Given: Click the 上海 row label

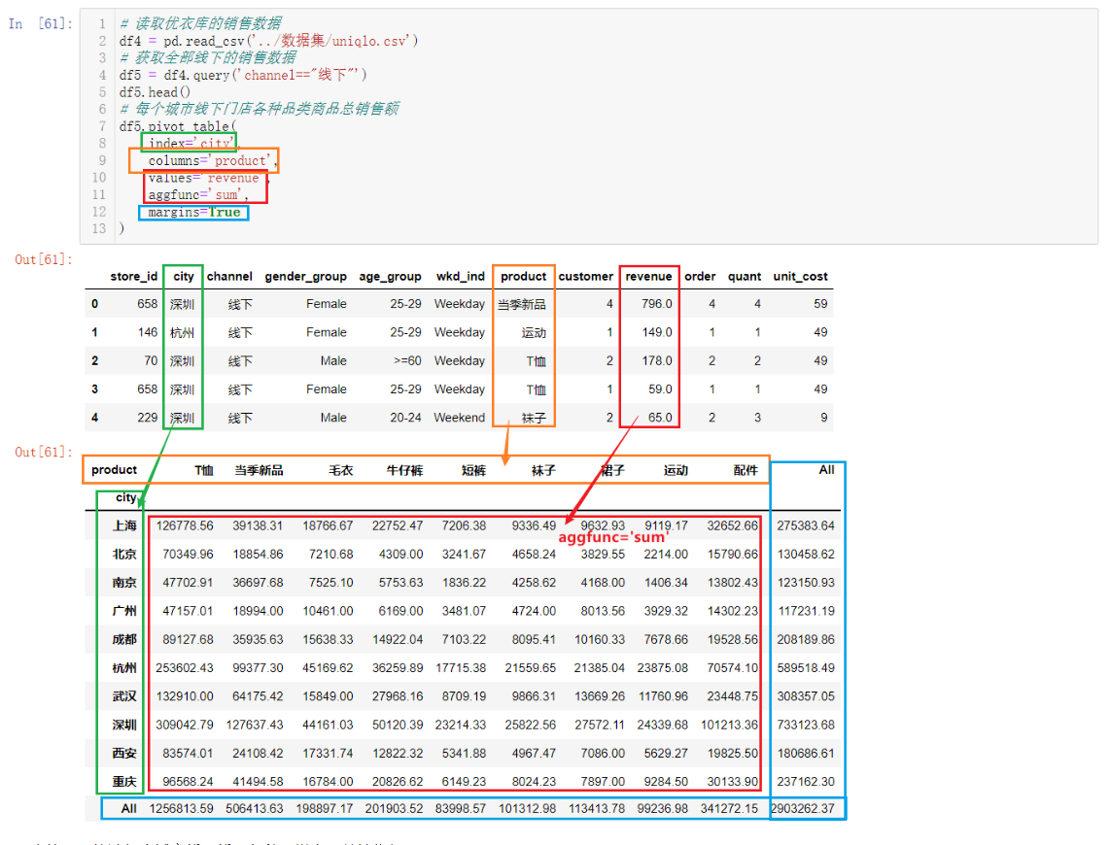Looking at the screenshot, I should tap(124, 526).
